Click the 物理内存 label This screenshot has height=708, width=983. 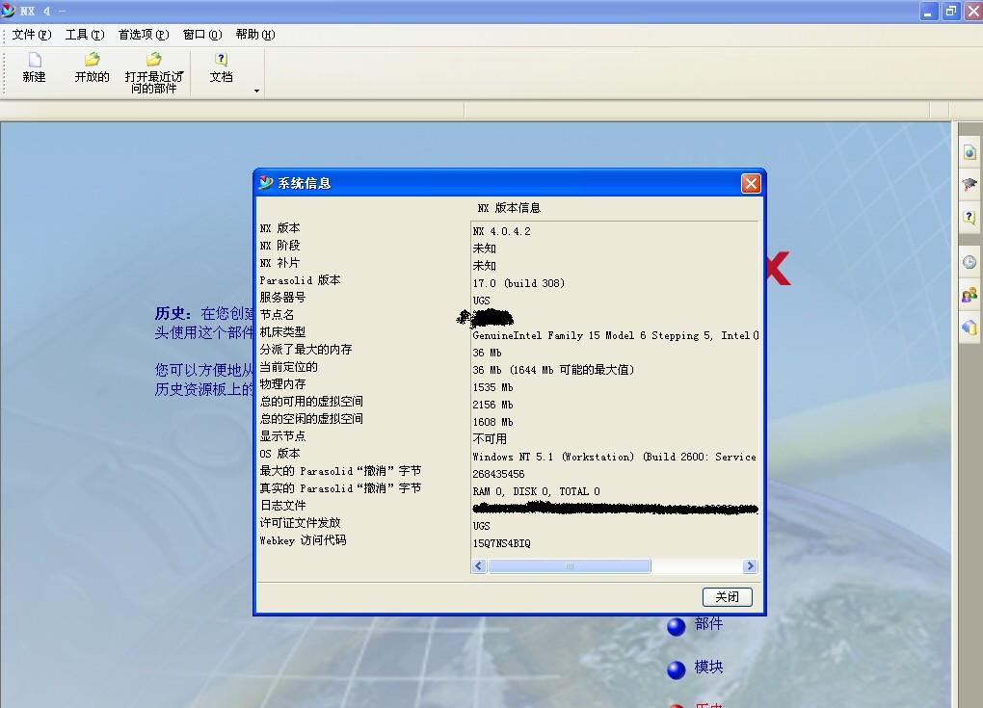[282, 384]
